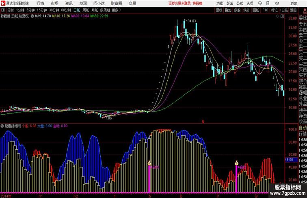Image resolution: width=307 pixels, height=198 pixels.
Task: Select the 日线 daily period tab
Action: 77,10
